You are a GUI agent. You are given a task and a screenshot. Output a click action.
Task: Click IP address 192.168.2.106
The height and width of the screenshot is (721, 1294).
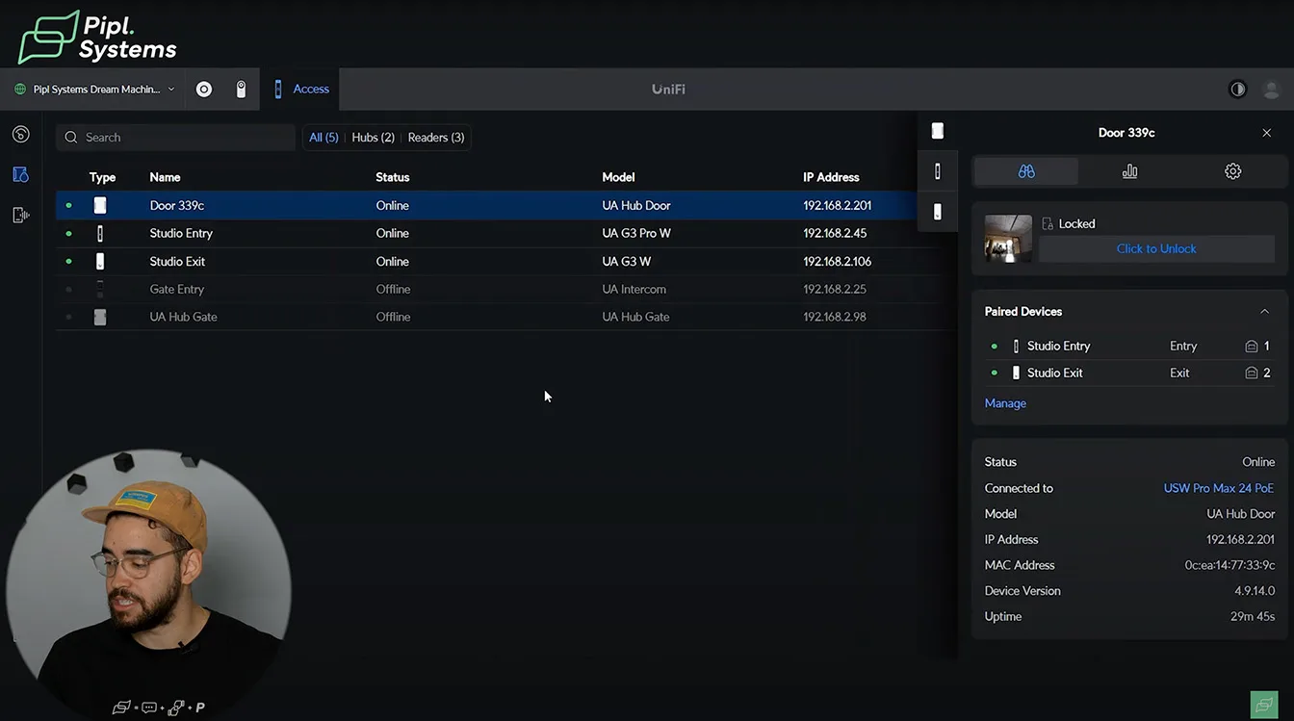click(838, 261)
